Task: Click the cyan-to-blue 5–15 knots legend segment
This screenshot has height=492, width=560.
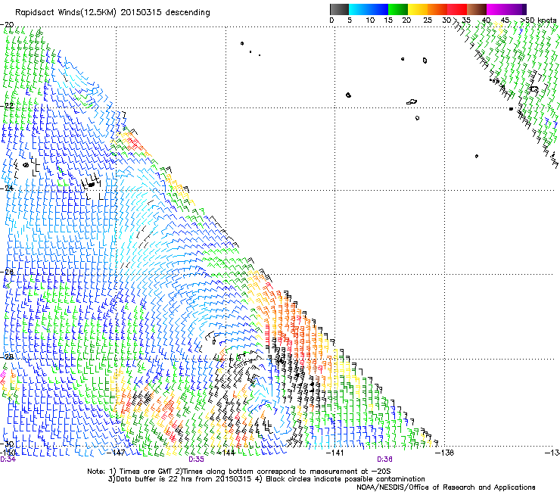Action: pyautogui.click(x=369, y=9)
